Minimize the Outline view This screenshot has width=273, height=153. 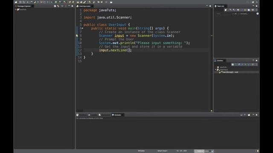253,60
